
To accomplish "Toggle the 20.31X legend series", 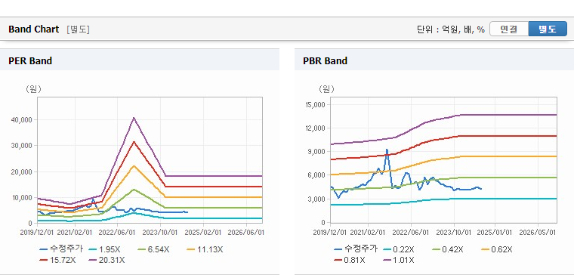I will tap(106, 260).
